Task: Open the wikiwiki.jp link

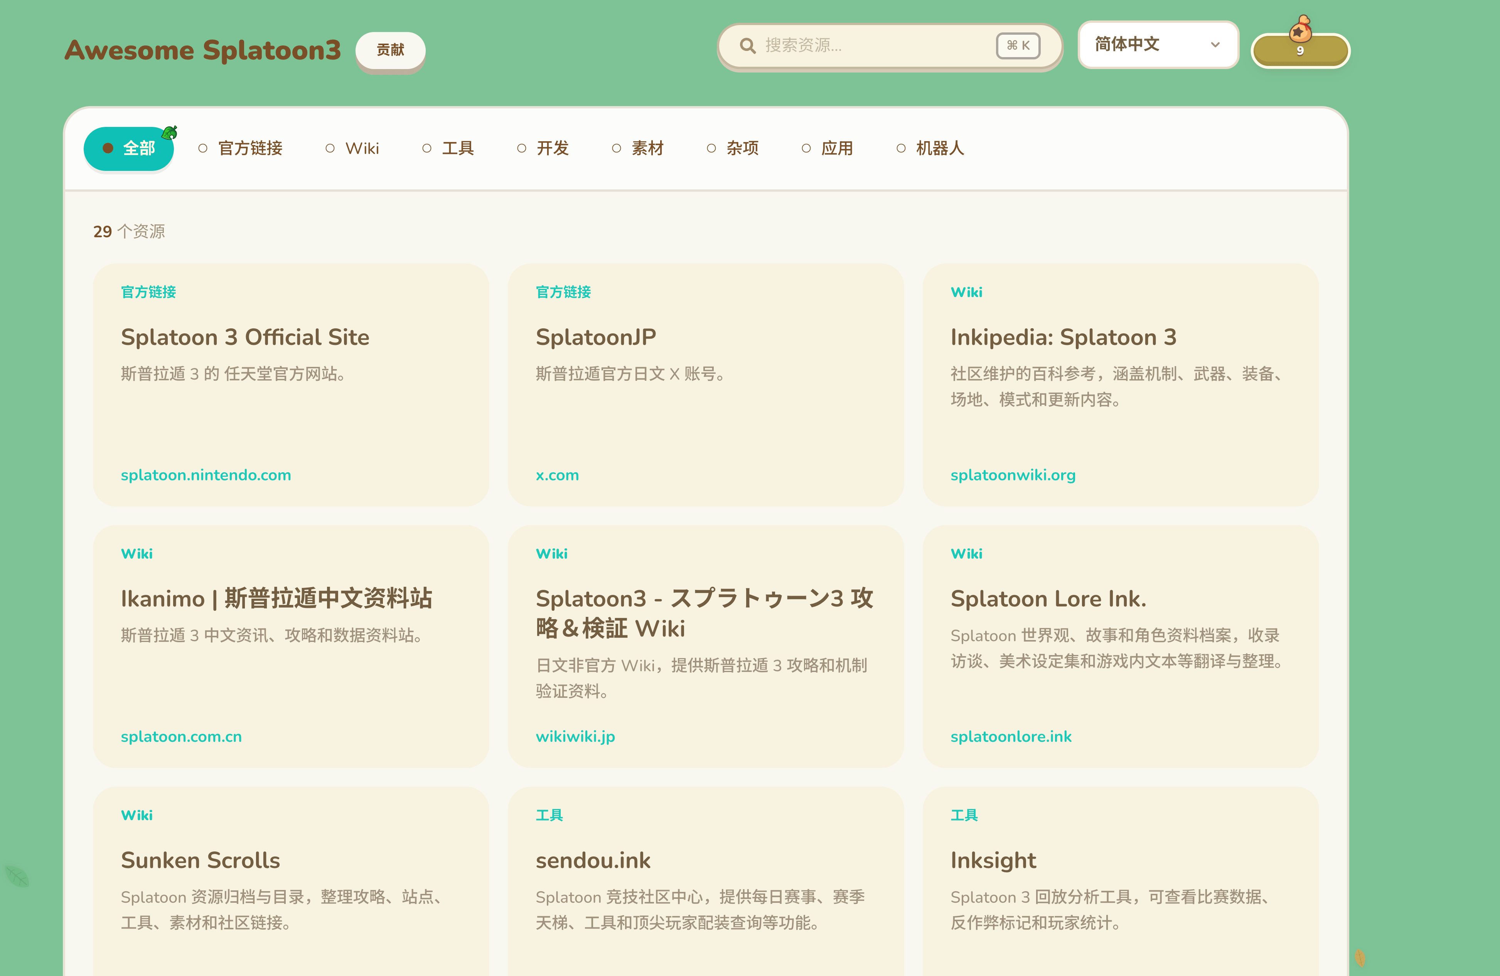Action: point(575,736)
